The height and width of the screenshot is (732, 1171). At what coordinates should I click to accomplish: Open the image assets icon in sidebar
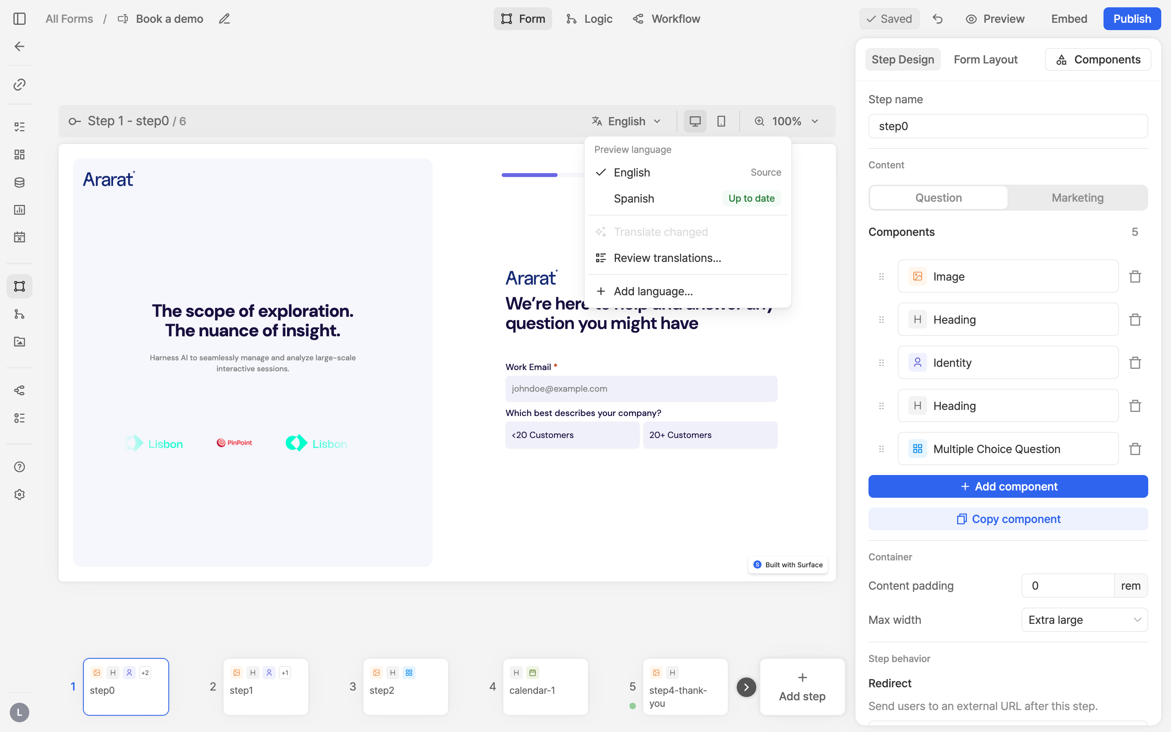click(x=20, y=342)
